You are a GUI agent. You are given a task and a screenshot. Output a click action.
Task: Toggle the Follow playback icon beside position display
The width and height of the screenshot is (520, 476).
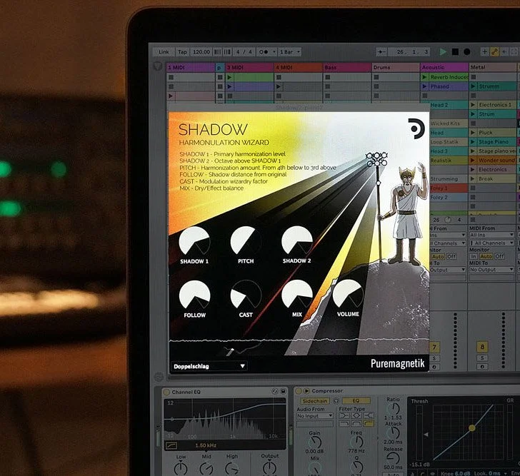coord(381,51)
